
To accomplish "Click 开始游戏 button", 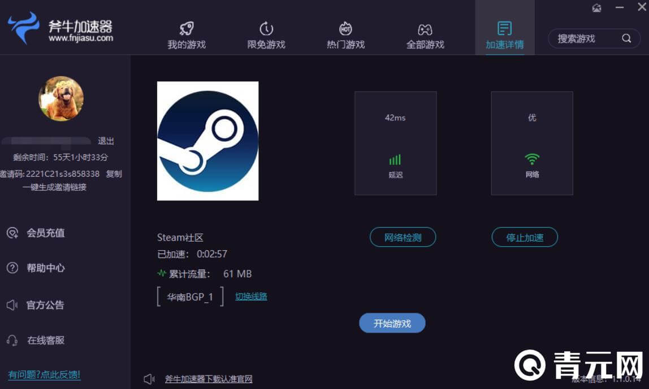I will (392, 323).
